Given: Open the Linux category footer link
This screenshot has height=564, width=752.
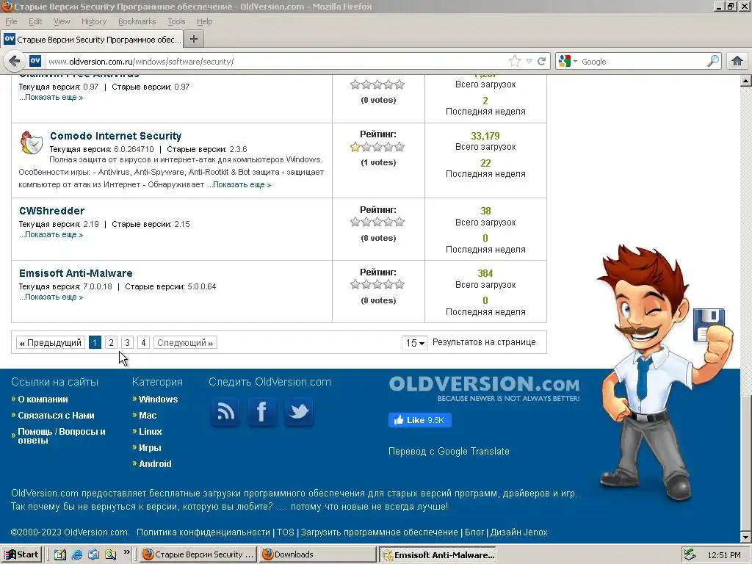Looking at the screenshot, I should point(150,432).
